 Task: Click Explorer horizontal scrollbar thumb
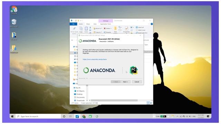point(114,100)
